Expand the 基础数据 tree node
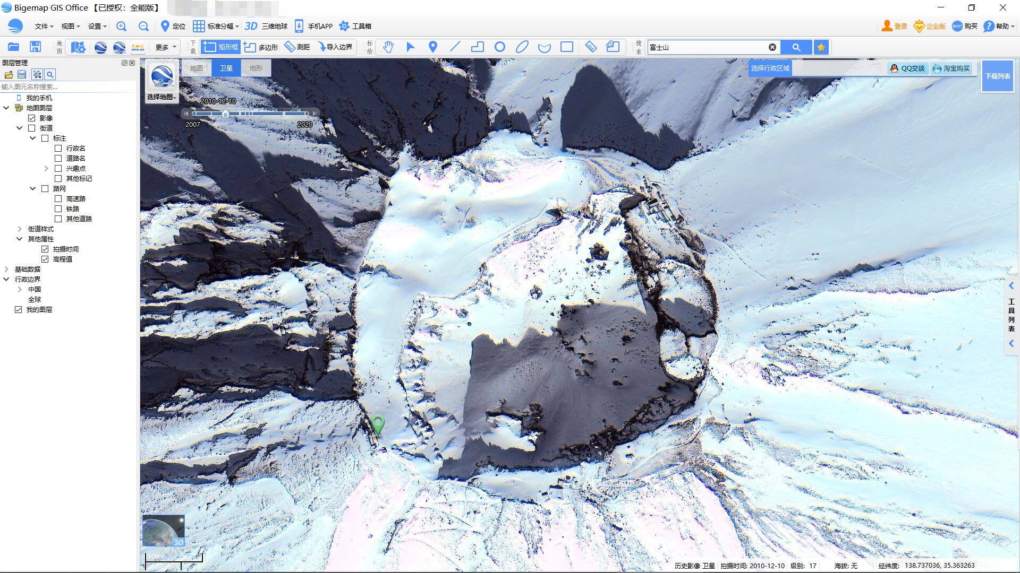The height and width of the screenshot is (573, 1020). pyautogui.click(x=6, y=269)
